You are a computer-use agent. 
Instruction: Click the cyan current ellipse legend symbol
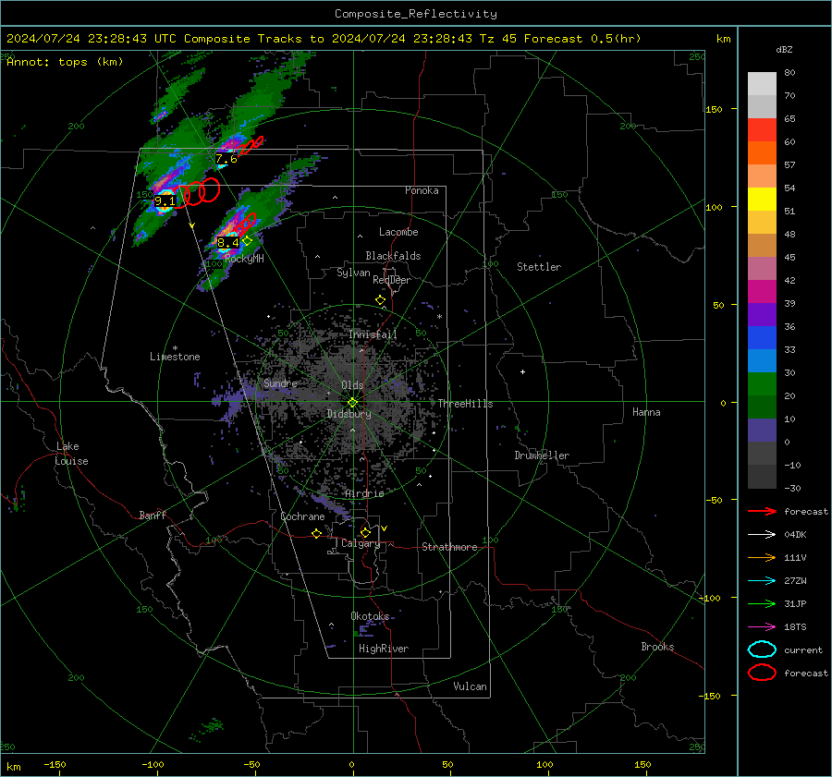click(762, 650)
